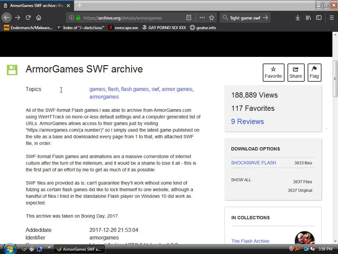Screen dimensions: 338x254
Task: Open the library icon
Action: pos(308,18)
